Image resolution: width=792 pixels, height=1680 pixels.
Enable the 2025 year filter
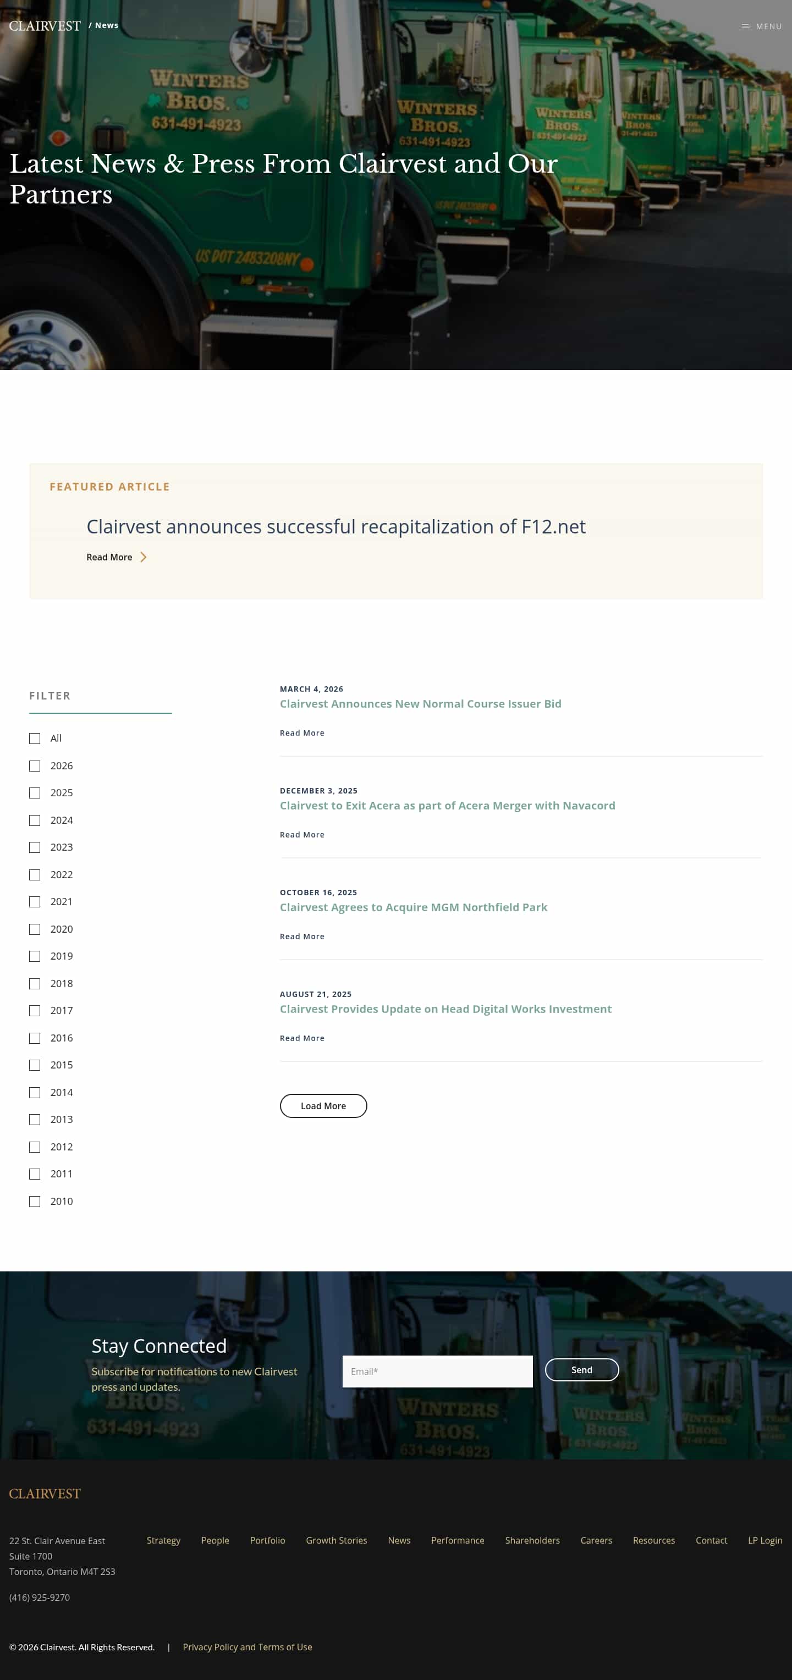[x=35, y=793]
